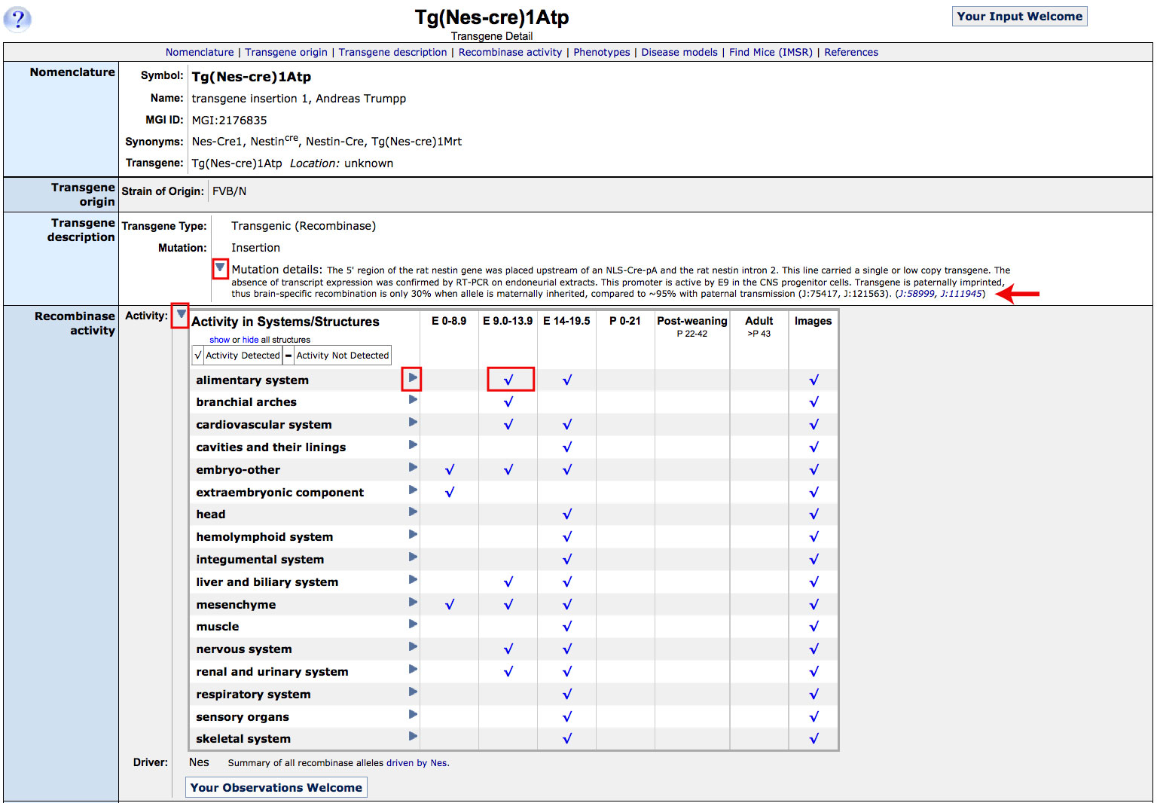Select skeletal system checkmark at E 14-19.5
Viewport: 1157px width, 803px height.
point(567,738)
